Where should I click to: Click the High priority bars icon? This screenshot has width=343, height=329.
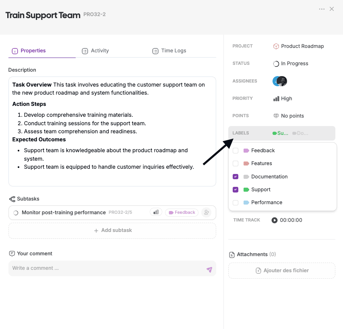[276, 99]
